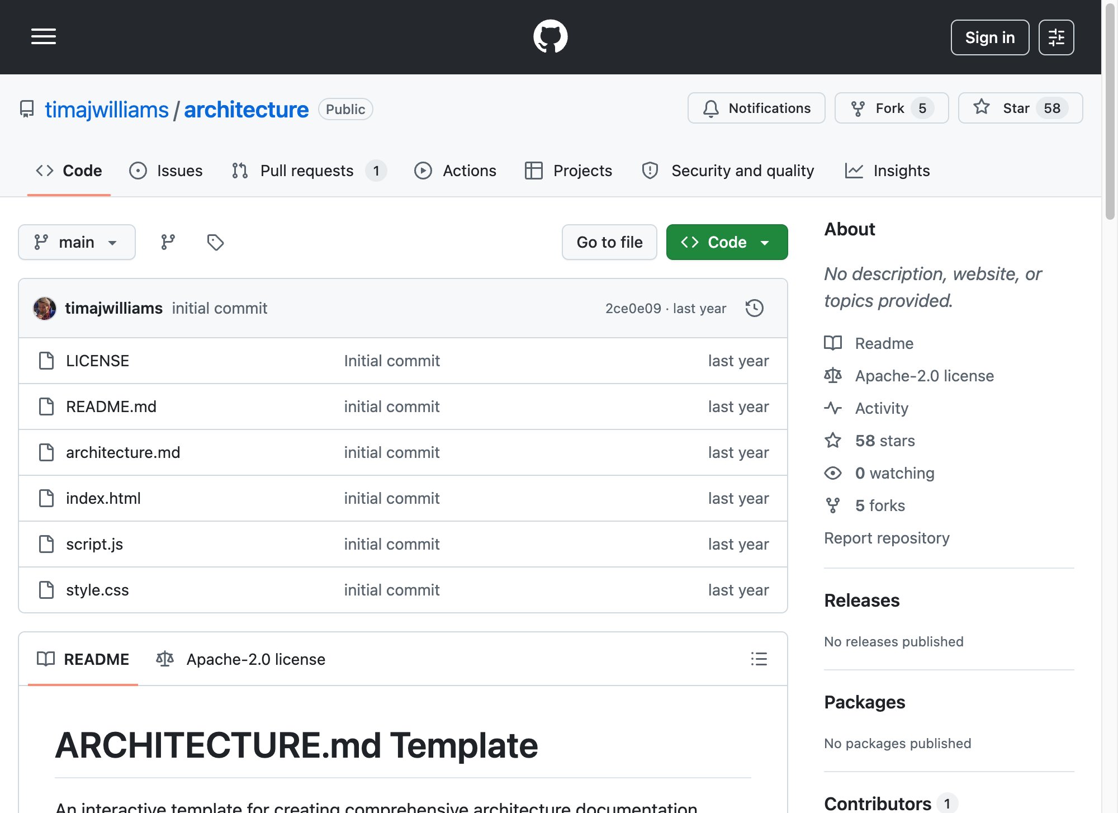Screen dimensions: 1118x813
Task: Open commit history clock icon
Action: click(x=754, y=308)
